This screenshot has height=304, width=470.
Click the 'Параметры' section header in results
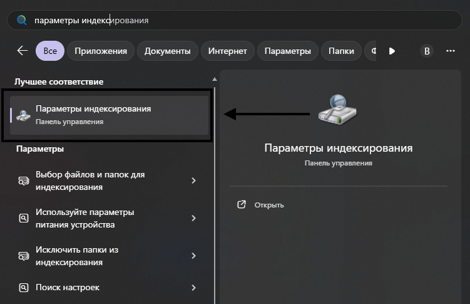(x=40, y=149)
